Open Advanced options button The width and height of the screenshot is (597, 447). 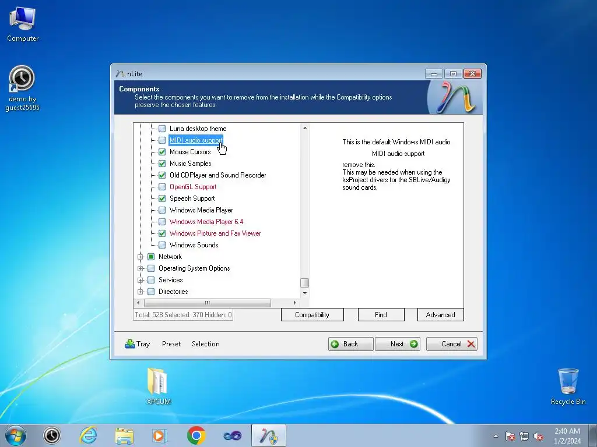point(441,315)
